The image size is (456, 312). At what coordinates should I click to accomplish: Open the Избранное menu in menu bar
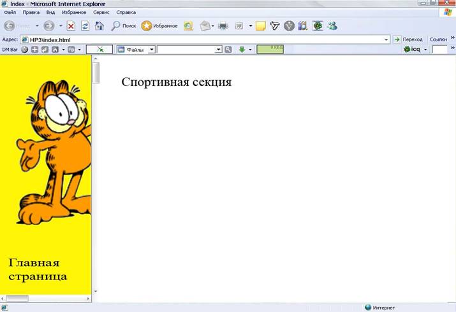point(74,13)
